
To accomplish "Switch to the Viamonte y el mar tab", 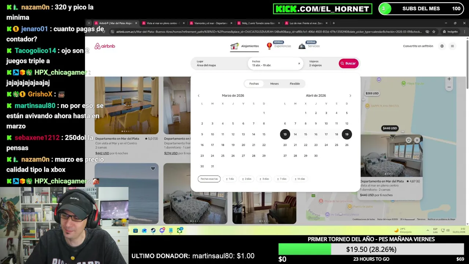I will [x=211, y=23].
